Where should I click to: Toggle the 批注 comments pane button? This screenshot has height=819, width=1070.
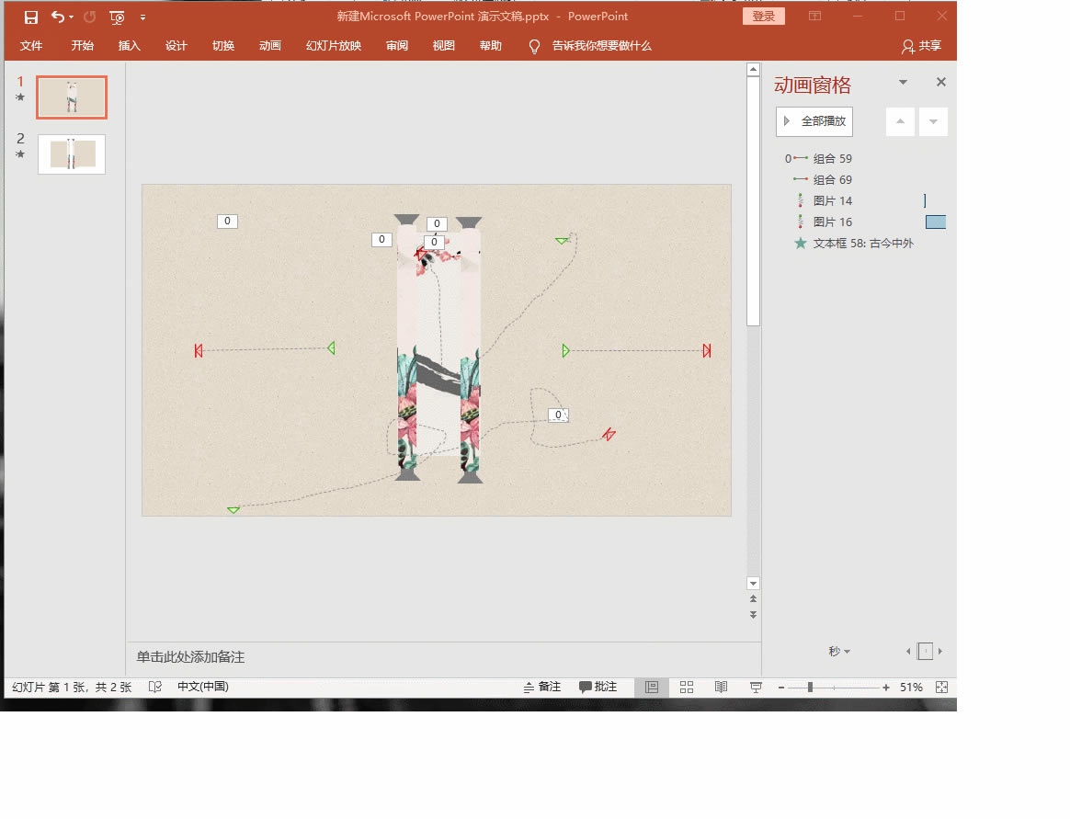coord(598,687)
